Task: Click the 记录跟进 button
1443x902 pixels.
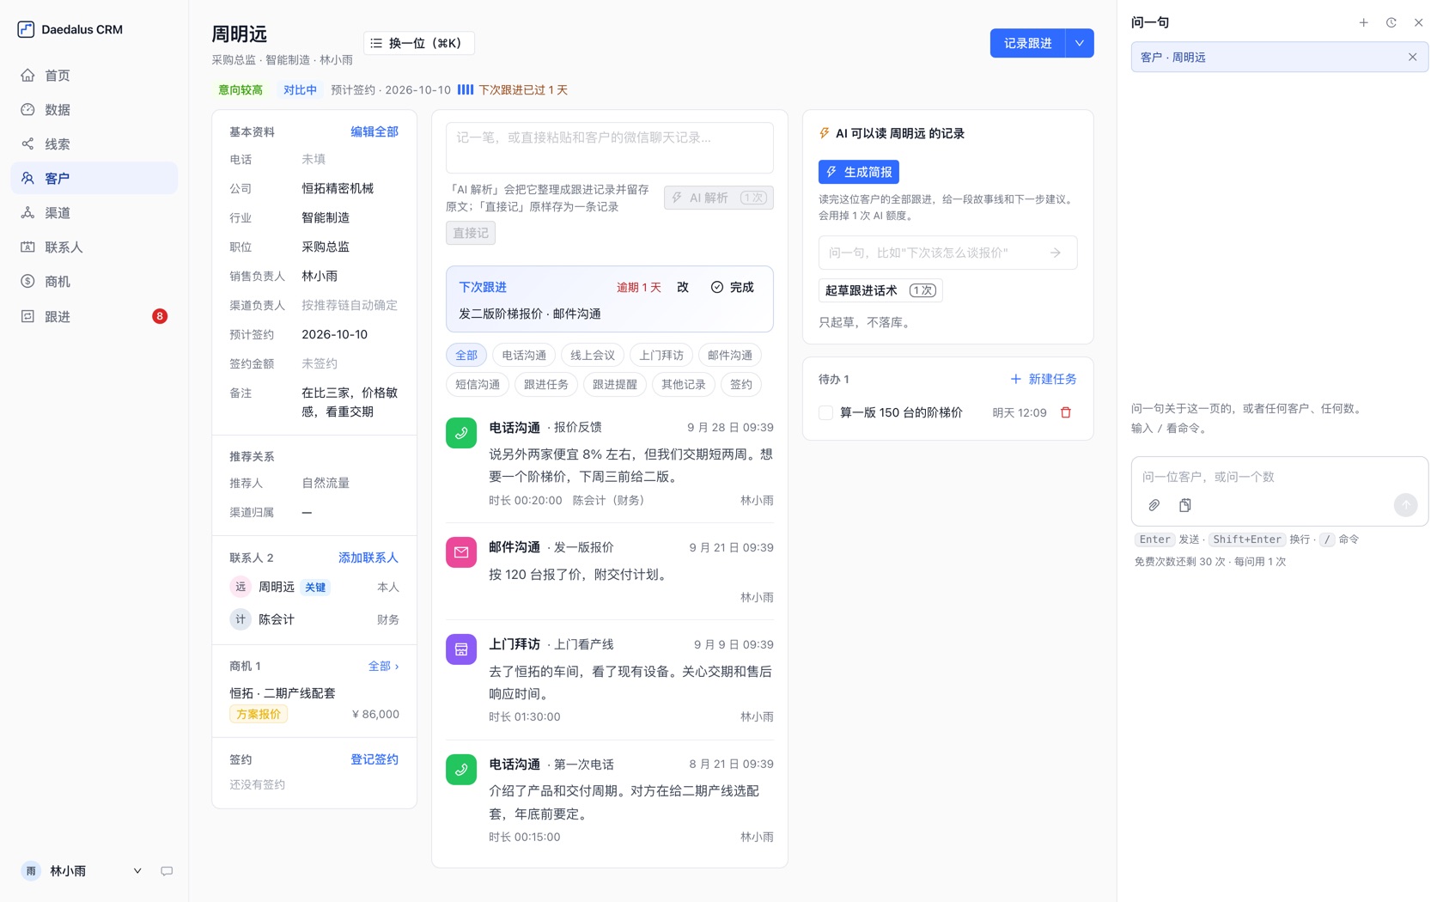Action: (x=1027, y=43)
